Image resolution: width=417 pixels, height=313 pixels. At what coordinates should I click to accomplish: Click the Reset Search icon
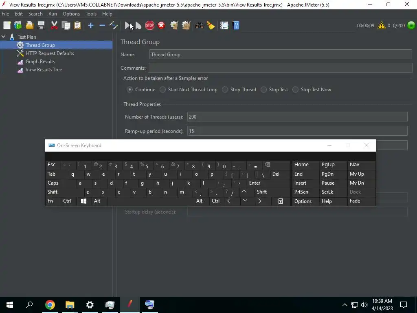point(211,26)
